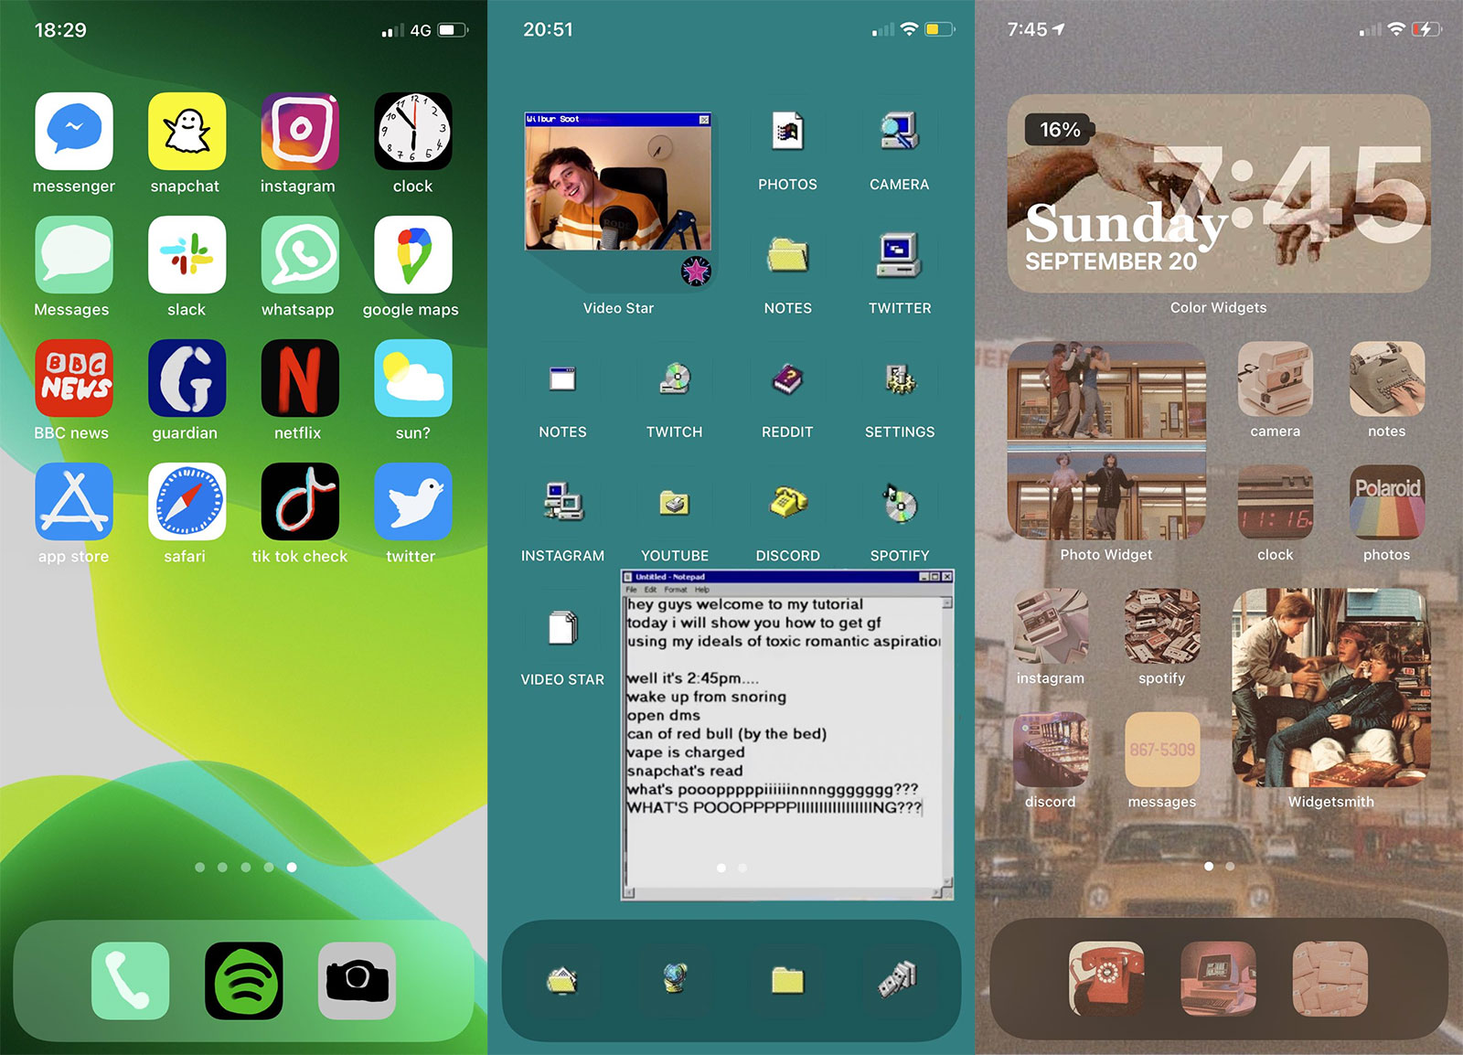This screenshot has width=1463, height=1055.
Task: Open hand-drawn instagram icon on green screen
Action: 300,131
